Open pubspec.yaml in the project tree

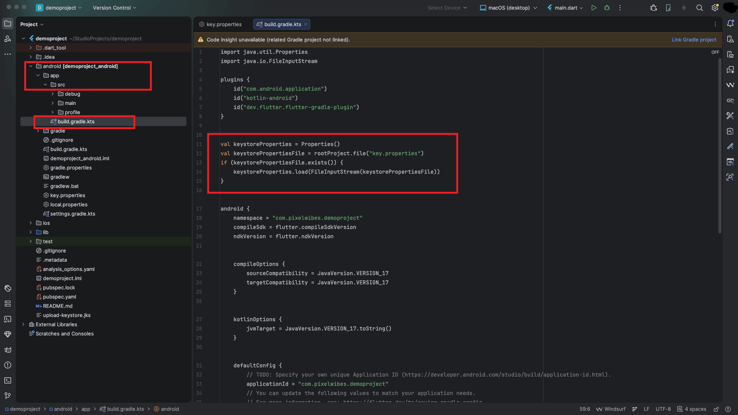60,297
